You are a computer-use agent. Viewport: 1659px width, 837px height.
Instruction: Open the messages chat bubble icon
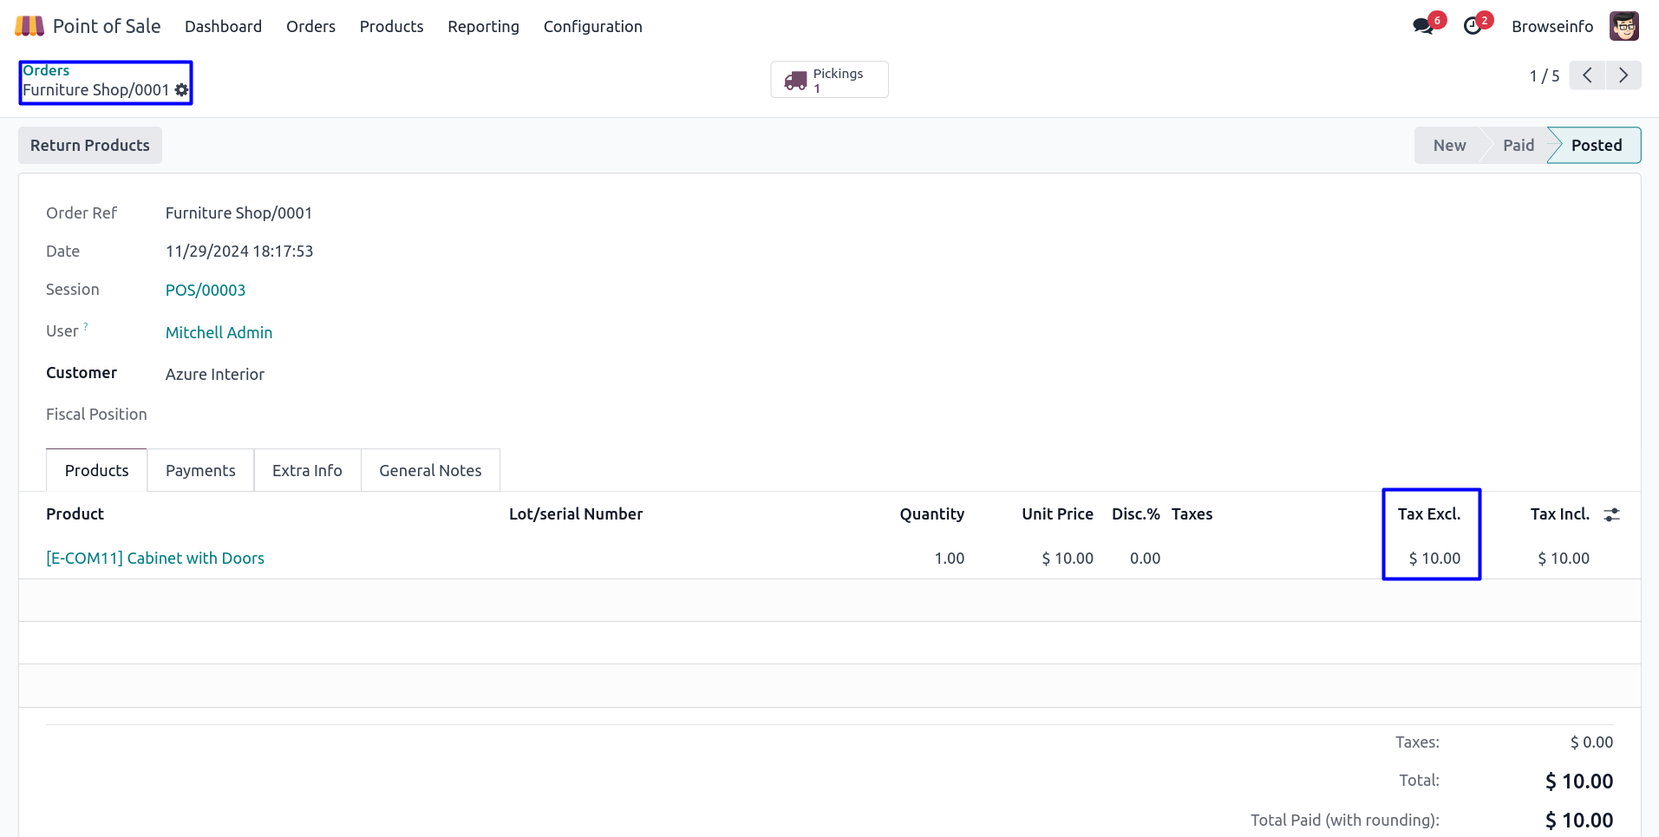click(x=1422, y=26)
